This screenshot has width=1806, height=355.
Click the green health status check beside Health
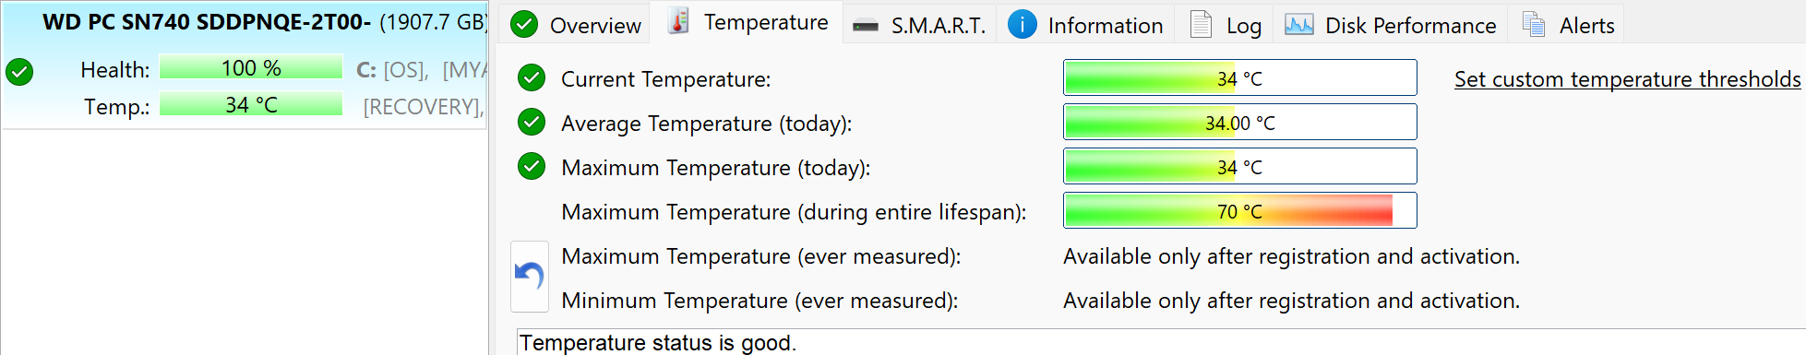(19, 71)
